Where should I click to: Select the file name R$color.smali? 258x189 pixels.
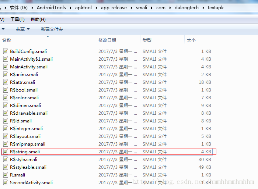24,98
